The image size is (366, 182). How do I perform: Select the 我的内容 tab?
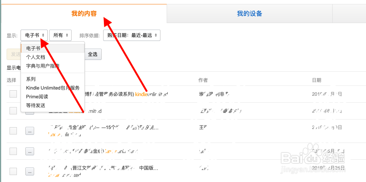click(84, 14)
